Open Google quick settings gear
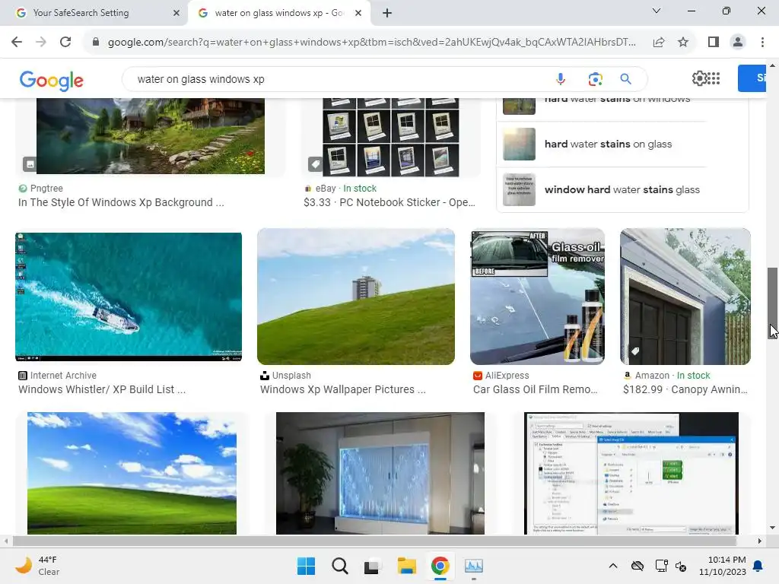Screen dimensions: 779x584 point(698,78)
